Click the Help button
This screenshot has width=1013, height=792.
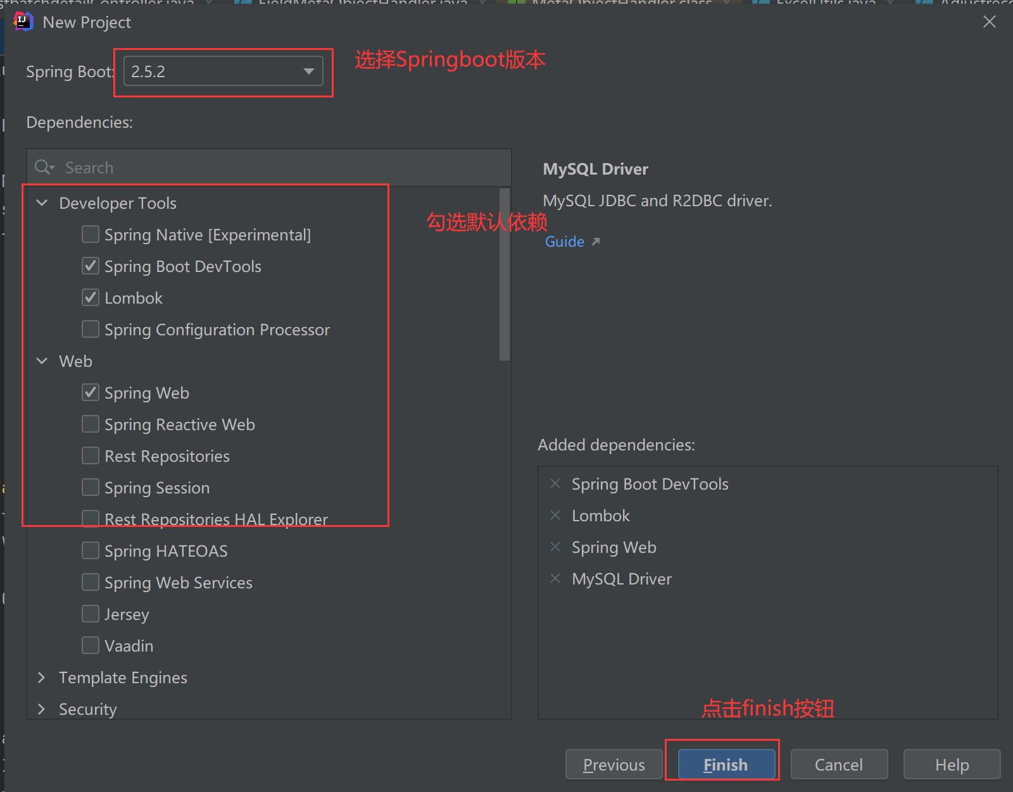tap(952, 765)
